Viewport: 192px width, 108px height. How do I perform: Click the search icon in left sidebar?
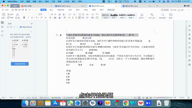2,35
